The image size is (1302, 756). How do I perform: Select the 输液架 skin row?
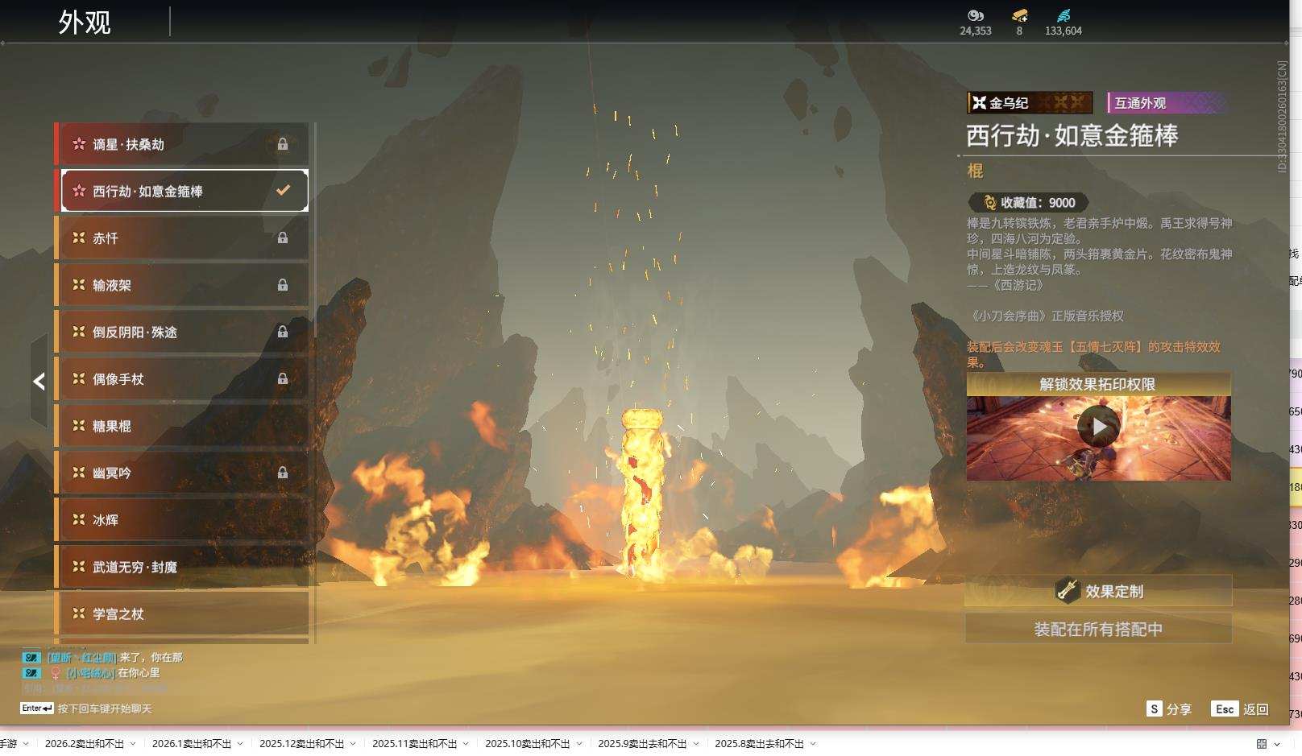tap(182, 285)
